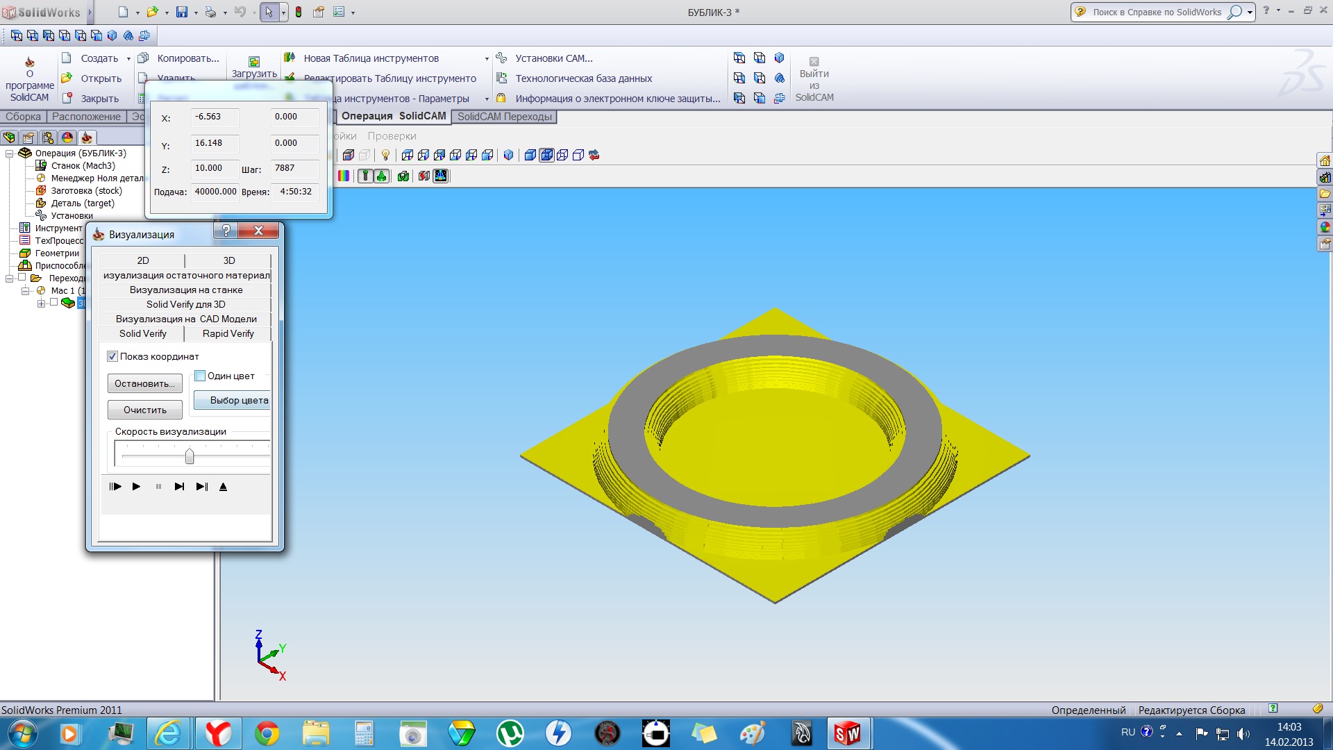Viewport: 1333px width, 750px height.
Task: Click the Деталь (target) tree icon
Action: [x=41, y=203]
